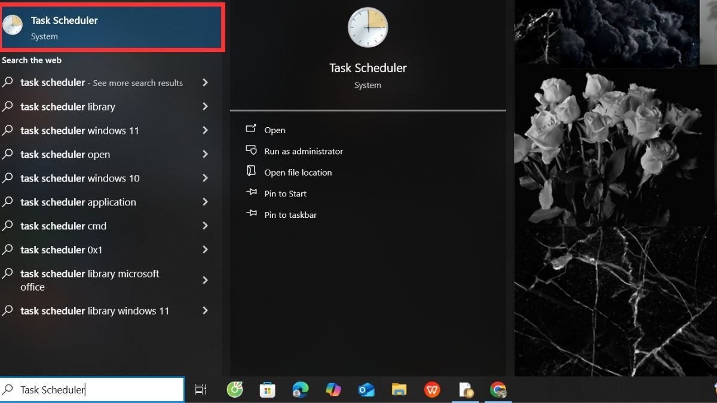Screen dimensions: 717x403
Task: Expand the task scheduler windows 11 suggestion
Action: [x=205, y=130]
